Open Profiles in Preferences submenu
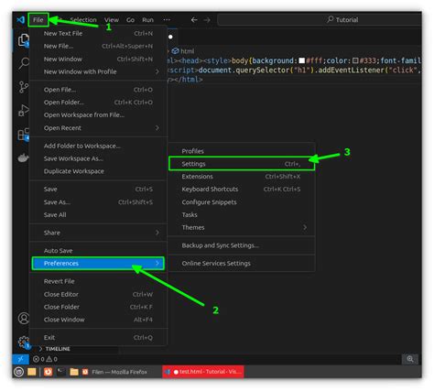Screen dimensions: 434x391 click(x=241, y=151)
